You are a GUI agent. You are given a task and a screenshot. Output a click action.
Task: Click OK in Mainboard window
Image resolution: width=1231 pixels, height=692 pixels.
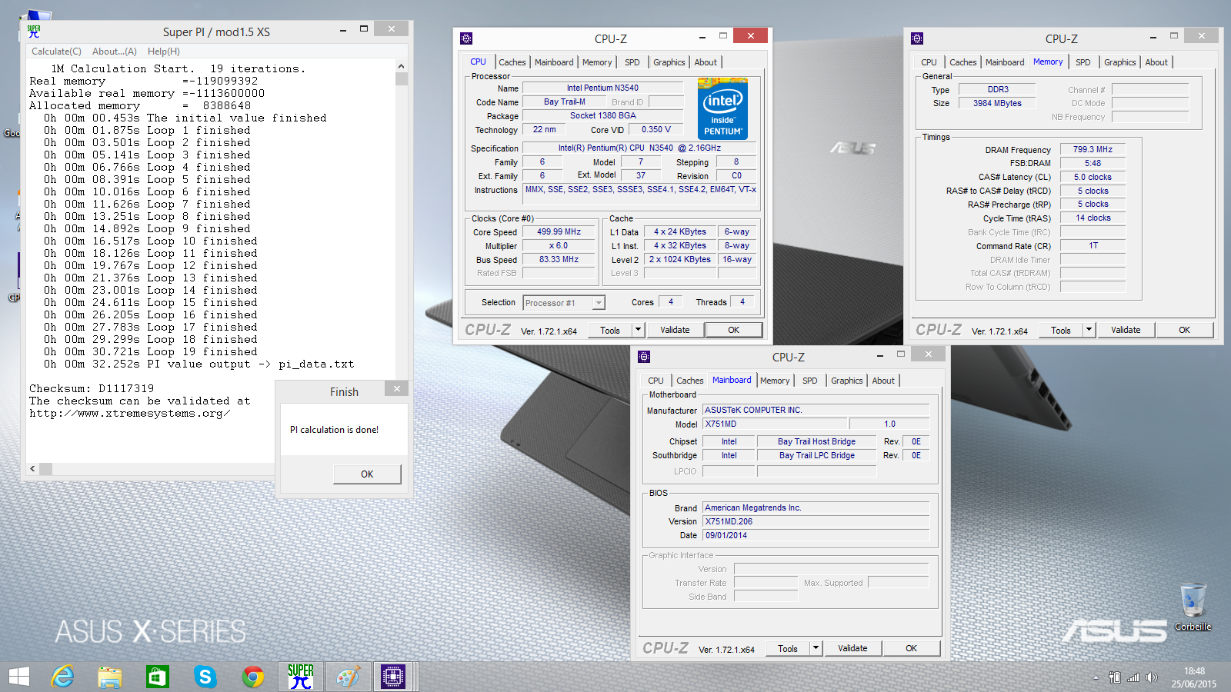point(912,648)
